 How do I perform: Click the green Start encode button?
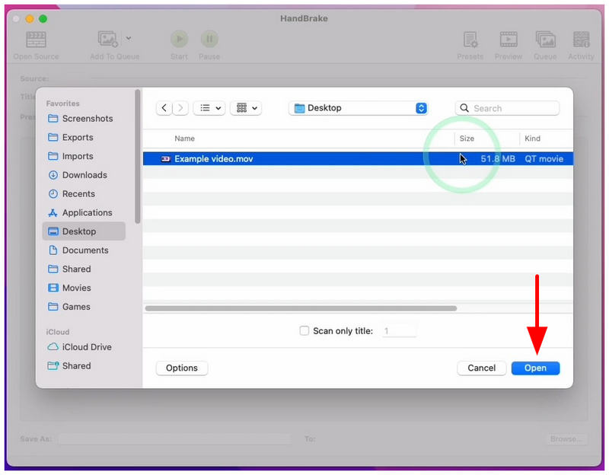[x=179, y=39]
